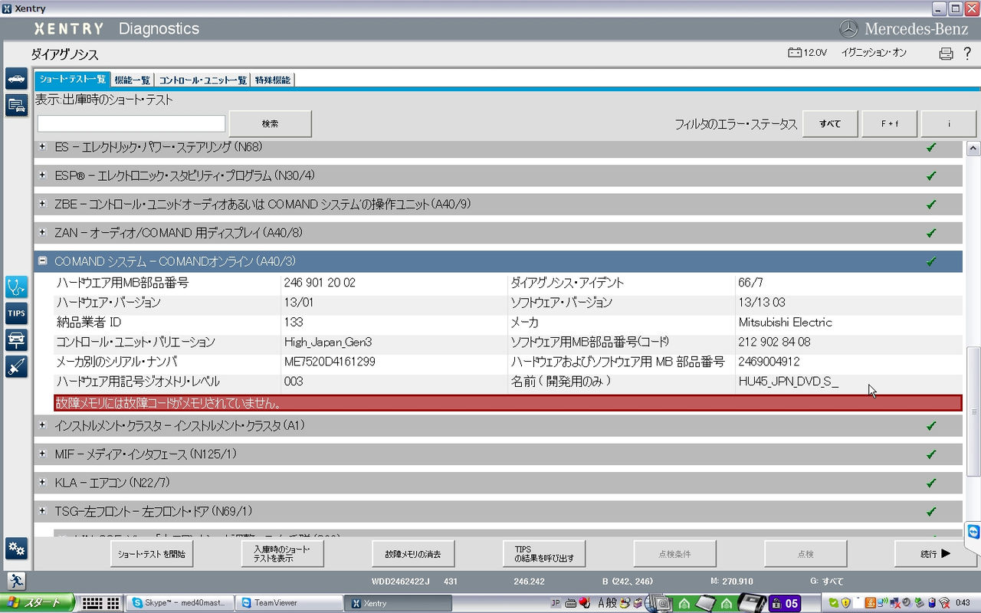Expand the ESP® (N30/4) entry
981x613 pixels.
[x=42, y=175]
